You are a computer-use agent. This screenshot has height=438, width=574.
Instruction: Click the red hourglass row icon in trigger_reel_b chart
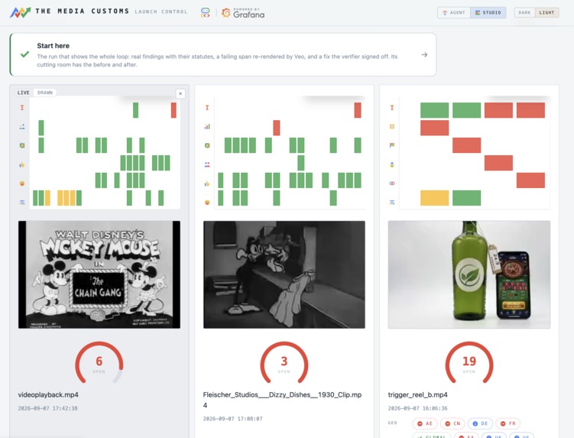pos(392,107)
